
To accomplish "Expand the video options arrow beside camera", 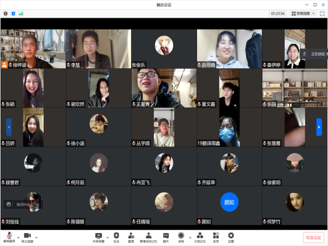I will (36, 237).
